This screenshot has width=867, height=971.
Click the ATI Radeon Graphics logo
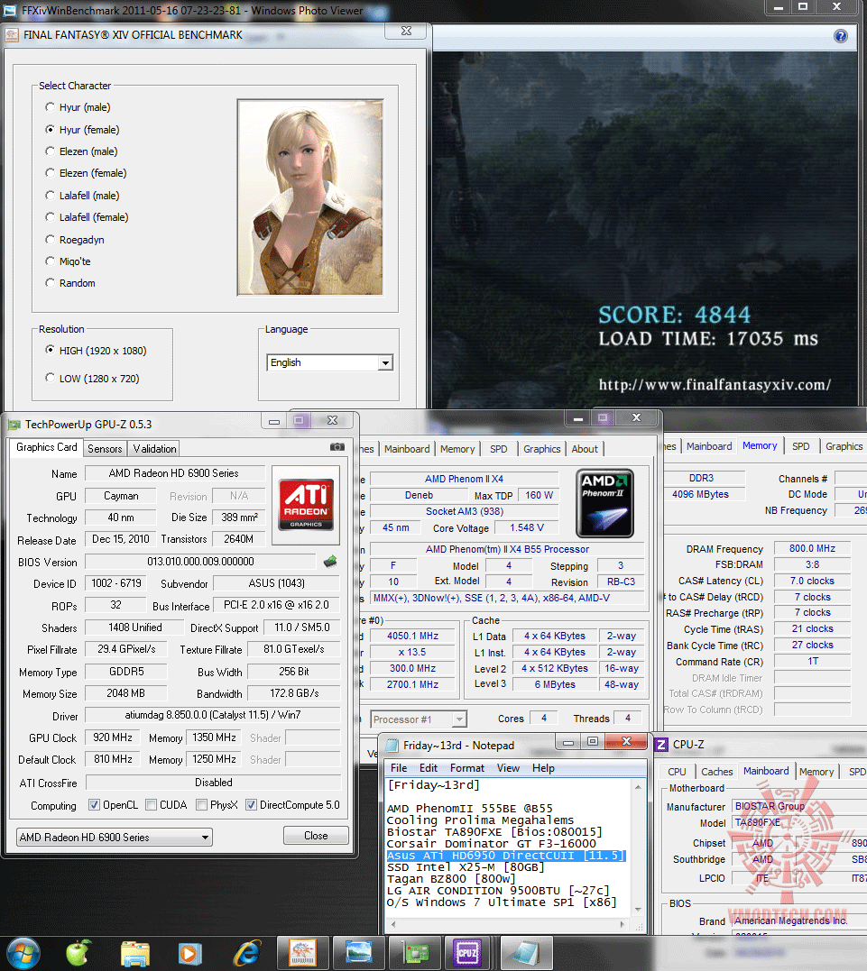306,504
